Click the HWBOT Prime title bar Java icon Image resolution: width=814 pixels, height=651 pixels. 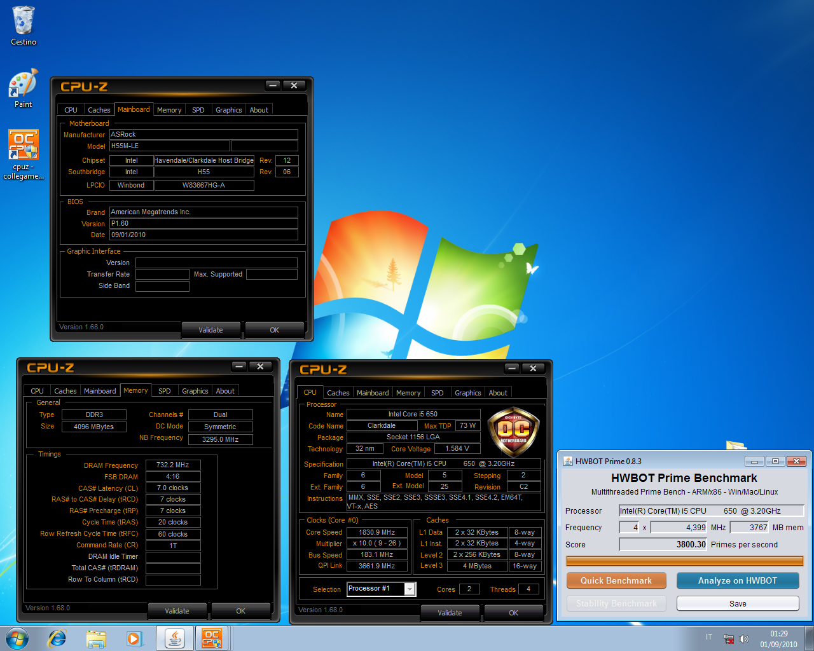(568, 461)
